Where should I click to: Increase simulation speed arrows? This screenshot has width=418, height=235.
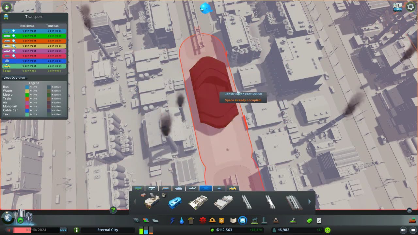pos(63,230)
